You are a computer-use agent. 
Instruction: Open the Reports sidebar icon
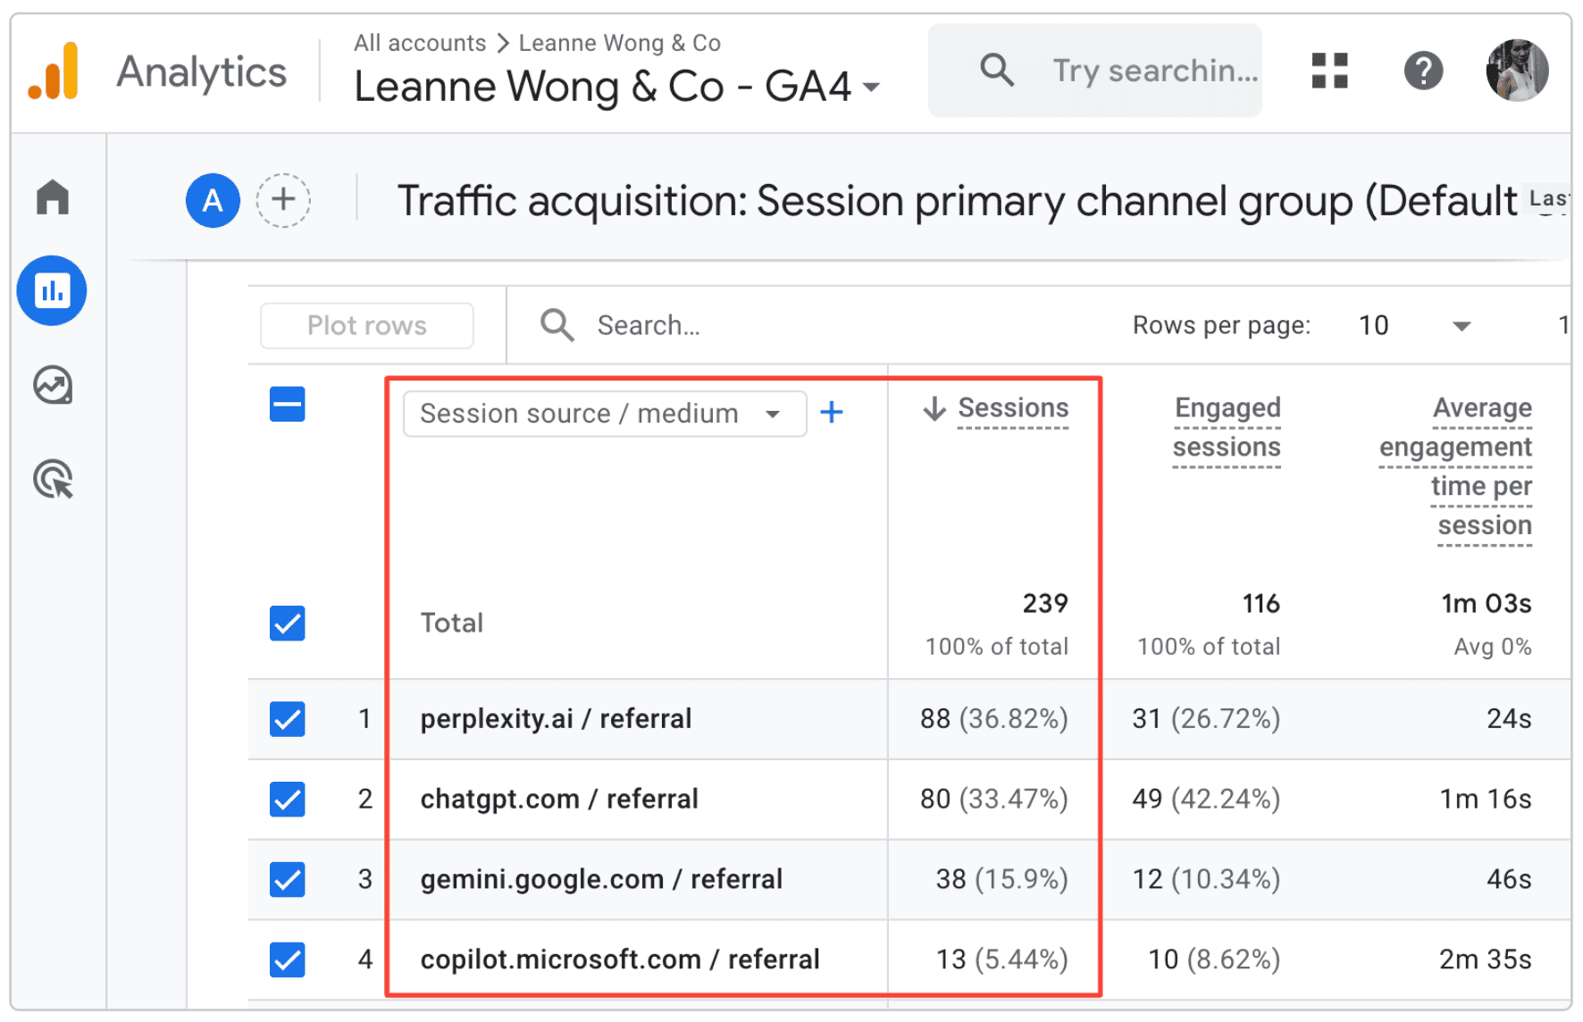point(52,290)
